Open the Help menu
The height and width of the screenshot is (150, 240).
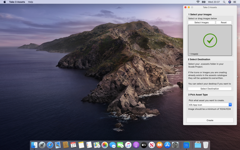click(x=31, y=2)
